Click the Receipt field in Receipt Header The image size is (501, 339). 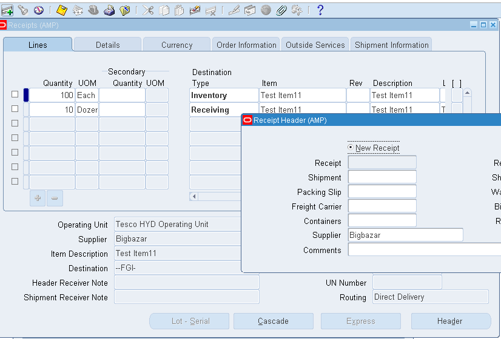click(382, 162)
